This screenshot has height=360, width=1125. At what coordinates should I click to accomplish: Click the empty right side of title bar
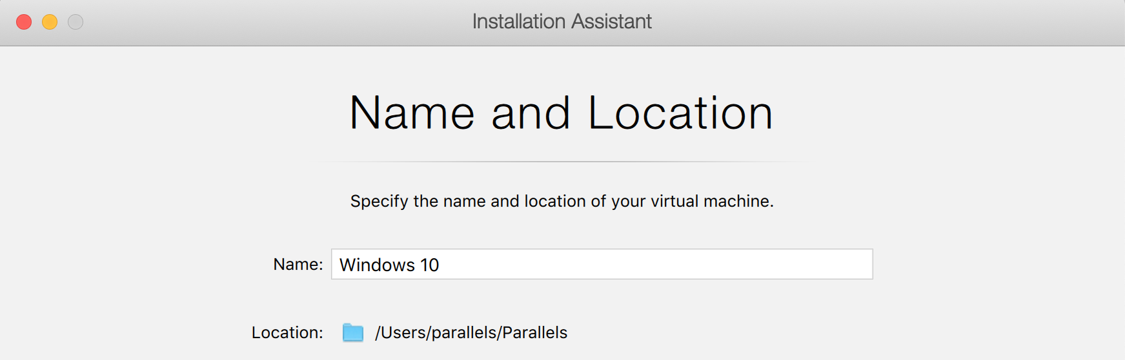[x=904, y=22]
